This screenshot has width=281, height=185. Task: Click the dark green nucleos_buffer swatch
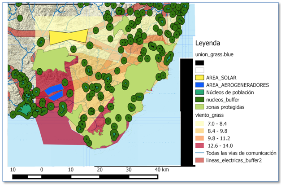tap(199, 99)
